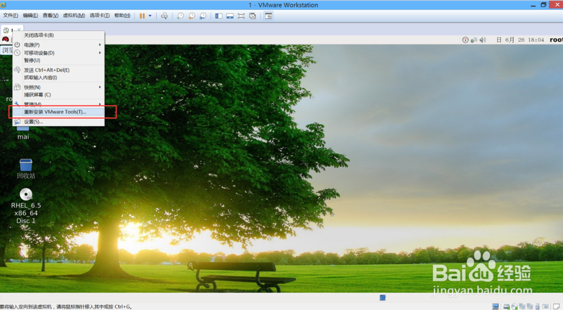Click the first network adapter status icon
Viewport: 563px width, 310px height.
[522, 307]
